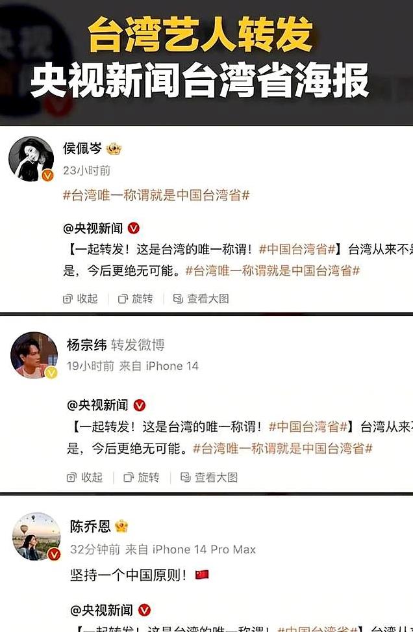
Task: Open 杨宗纬 username link
Action: point(87,345)
